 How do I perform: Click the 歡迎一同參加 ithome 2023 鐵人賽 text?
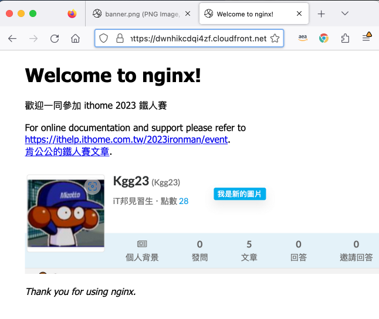[x=96, y=106]
